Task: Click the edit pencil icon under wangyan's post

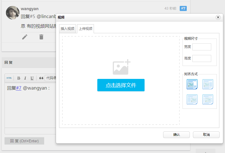Action: [25, 37]
